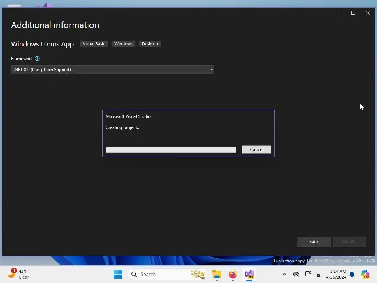Click the Back button
The image size is (377, 283).
pyautogui.click(x=314, y=242)
